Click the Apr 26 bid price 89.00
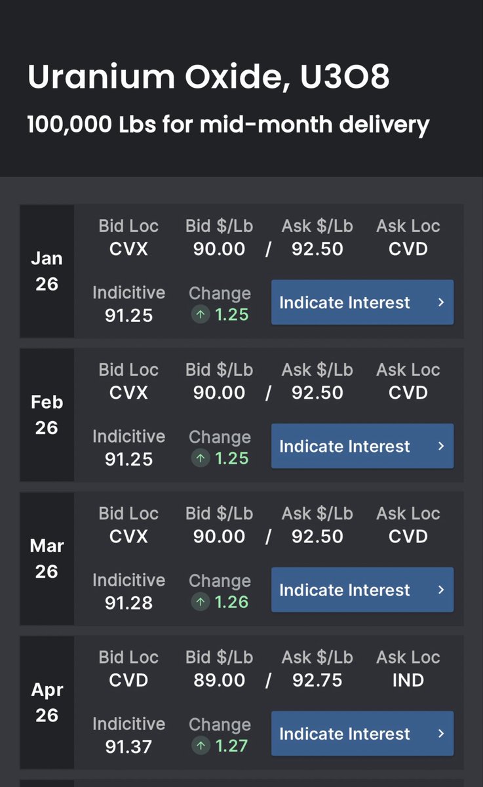The height and width of the screenshot is (787, 483). click(x=219, y=680)
